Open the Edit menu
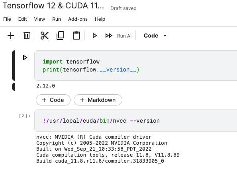Viewport: 237px width, 189px height. pyautogui.click(x=23, y=19)
